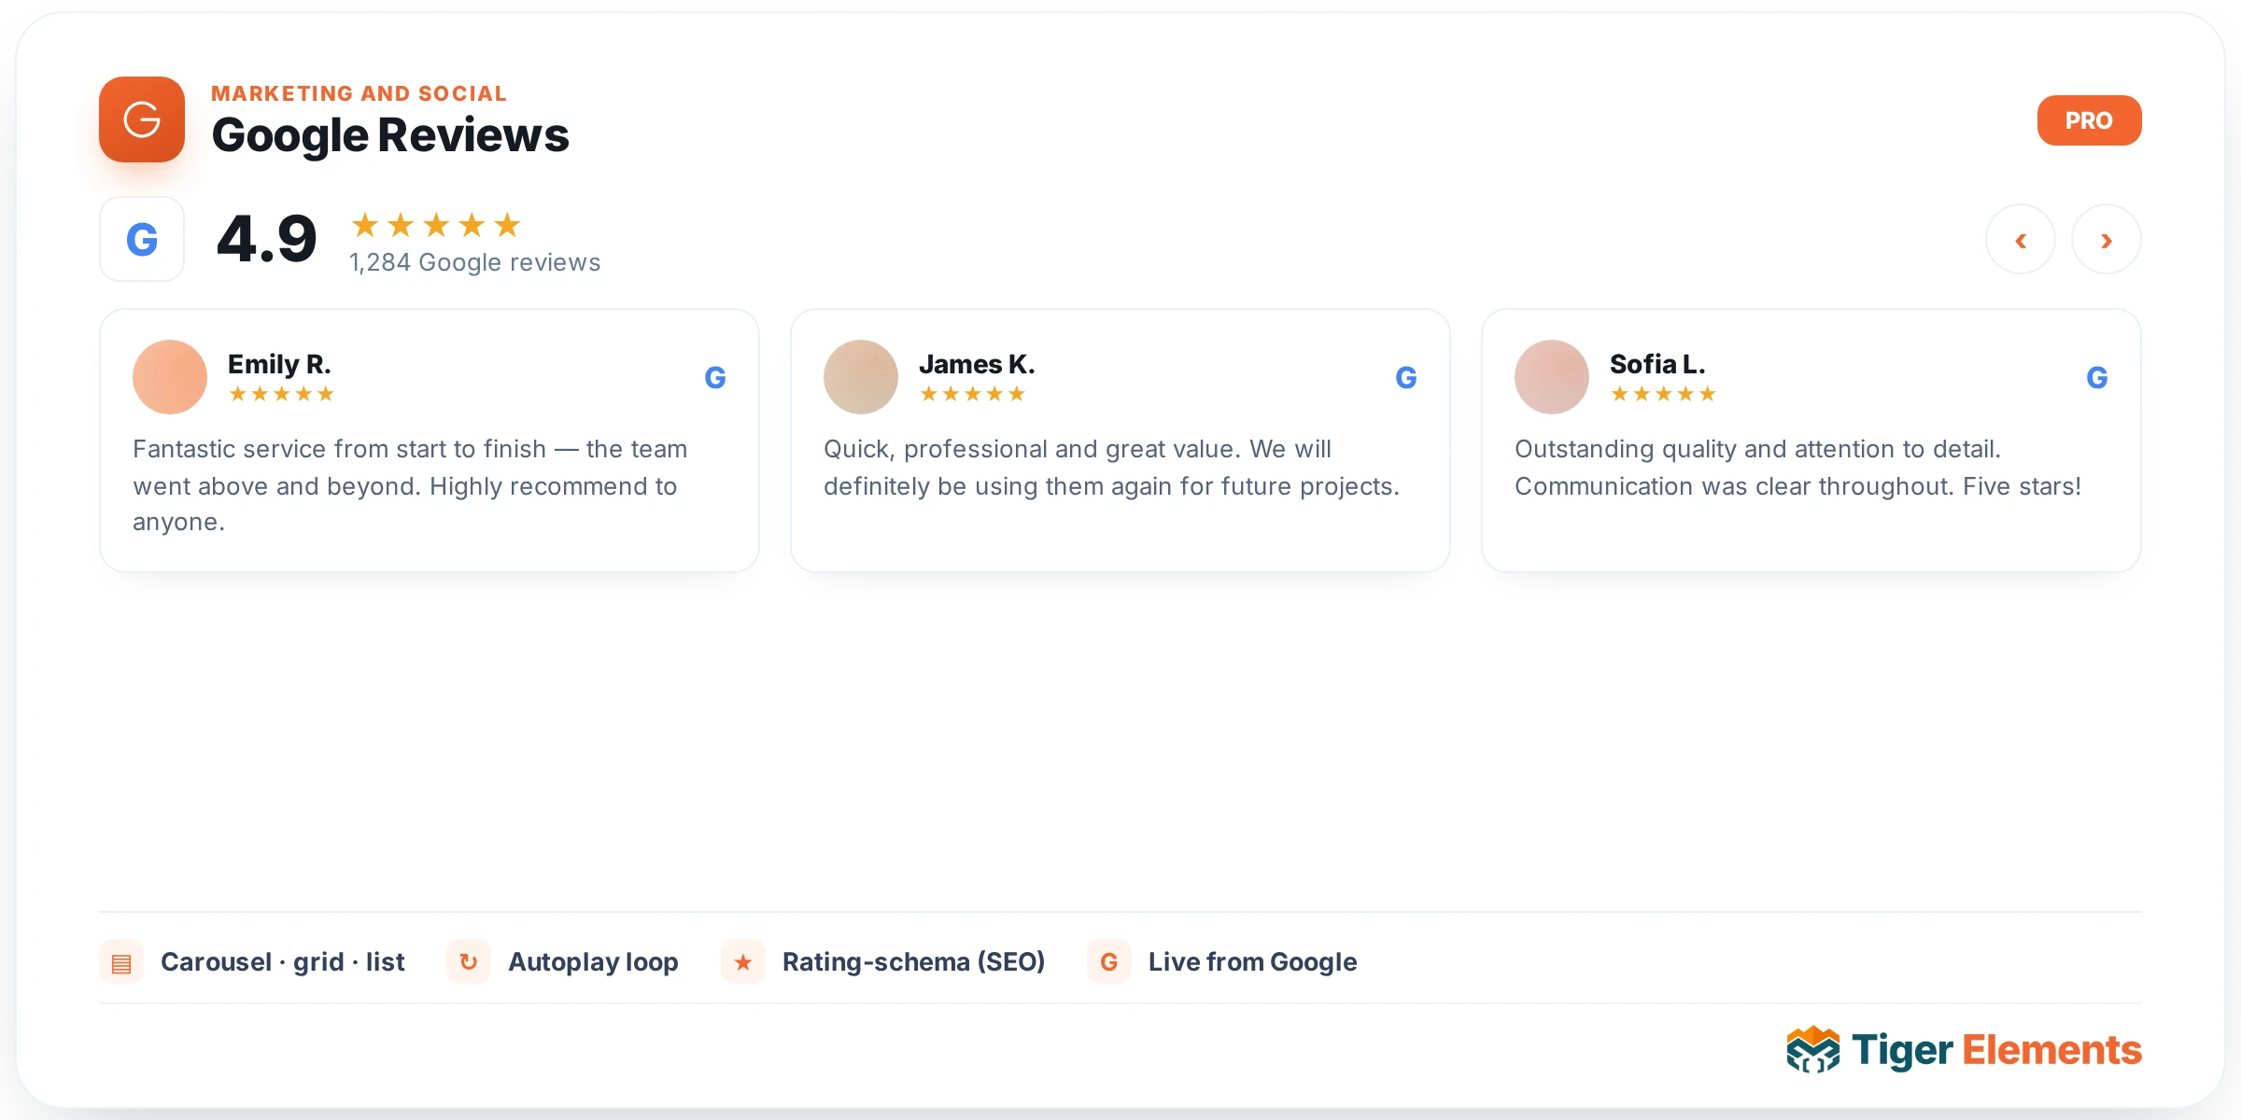The height and width of the screenshot is (1120, 2241).
Task: Click the 4.9 rating number
Action: (x=267, y=239)
